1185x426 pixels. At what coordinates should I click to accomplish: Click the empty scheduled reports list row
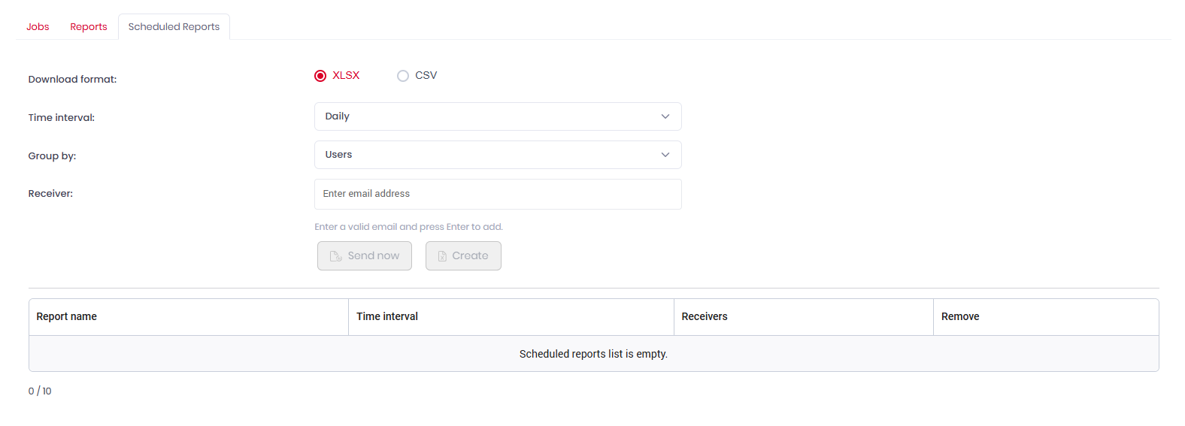593,354
